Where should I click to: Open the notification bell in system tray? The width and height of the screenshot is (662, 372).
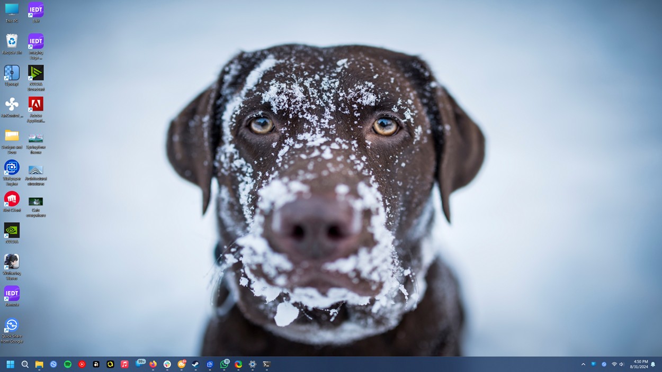[x=653, y=364]
